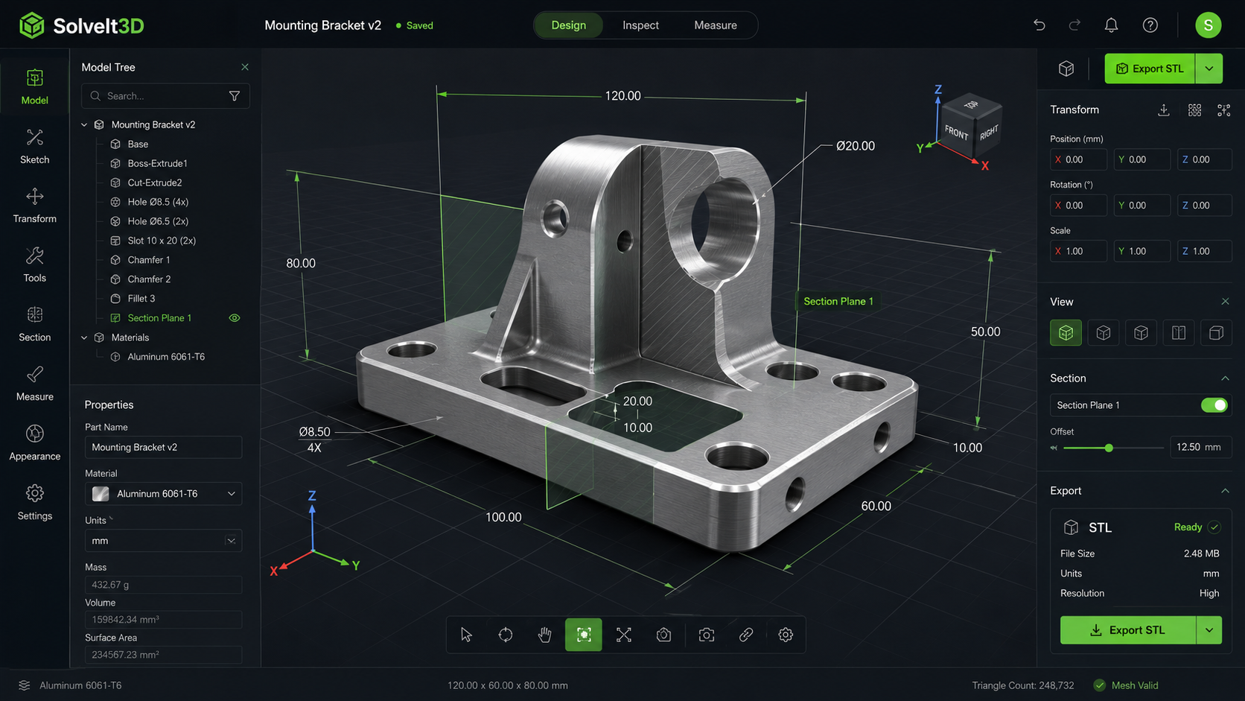Switch to the Inspect tab
The height and width of the screenshot is (701, 1245).
click(x=640, y=25)
